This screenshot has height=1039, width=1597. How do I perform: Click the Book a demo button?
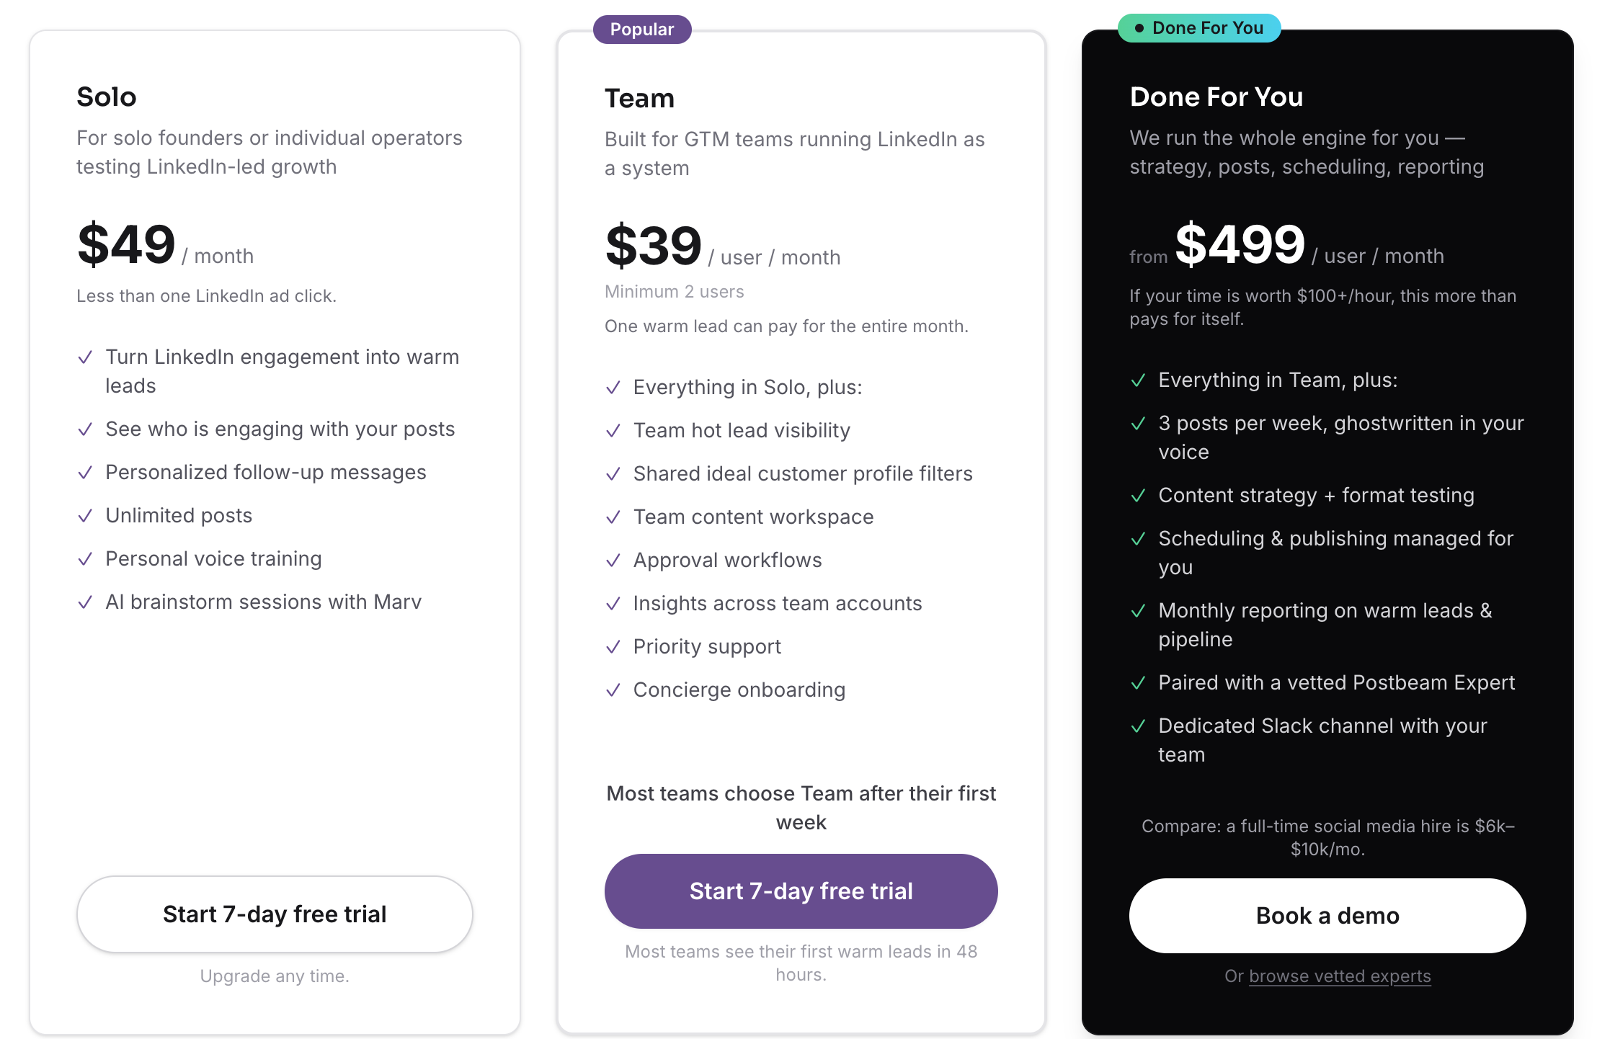point(1327,915)
